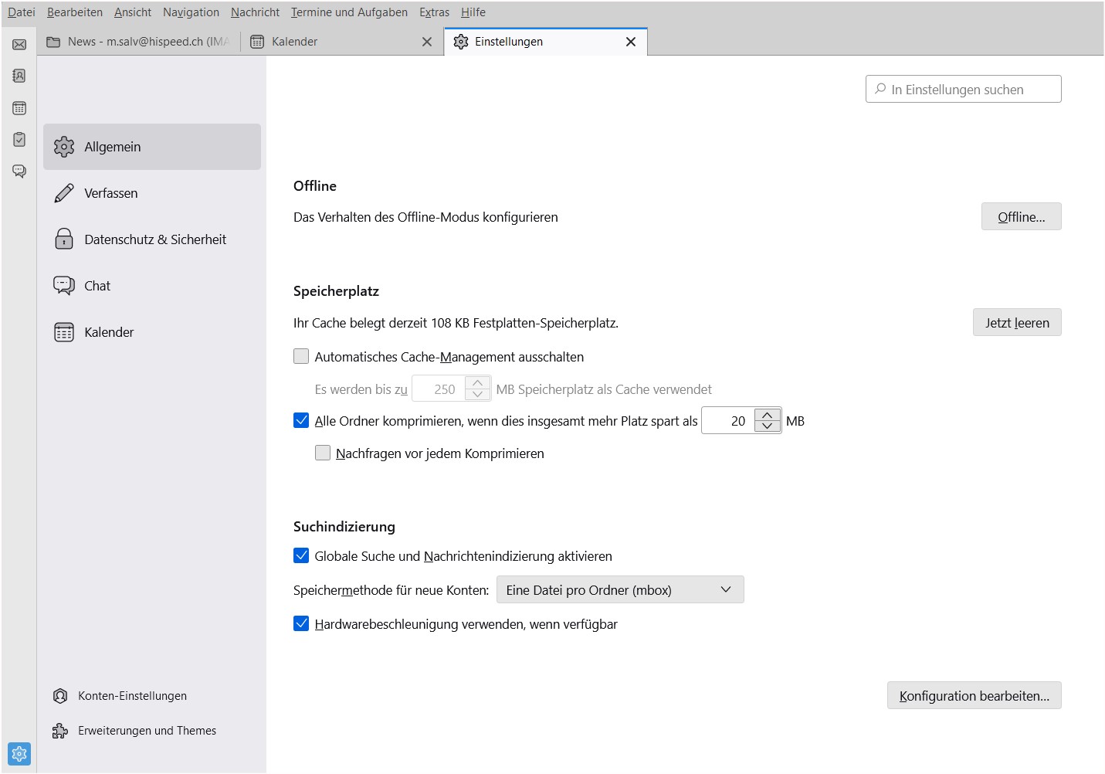Open Erweiterungen und Themes

coord(147,731)
